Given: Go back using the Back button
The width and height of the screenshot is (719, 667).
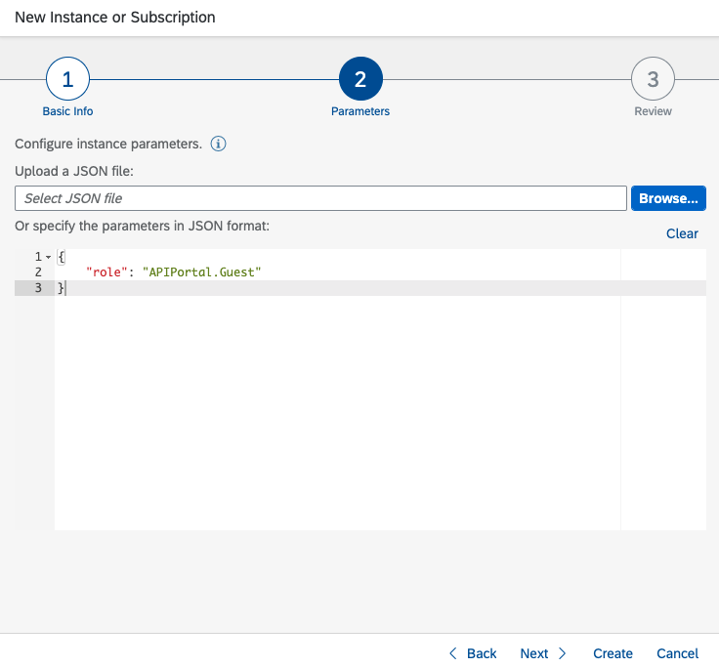Looking at the screenshot, I should (x=473, y=653).
